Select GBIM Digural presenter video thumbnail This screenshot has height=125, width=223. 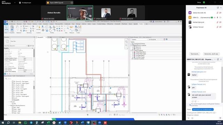point(80,12)
